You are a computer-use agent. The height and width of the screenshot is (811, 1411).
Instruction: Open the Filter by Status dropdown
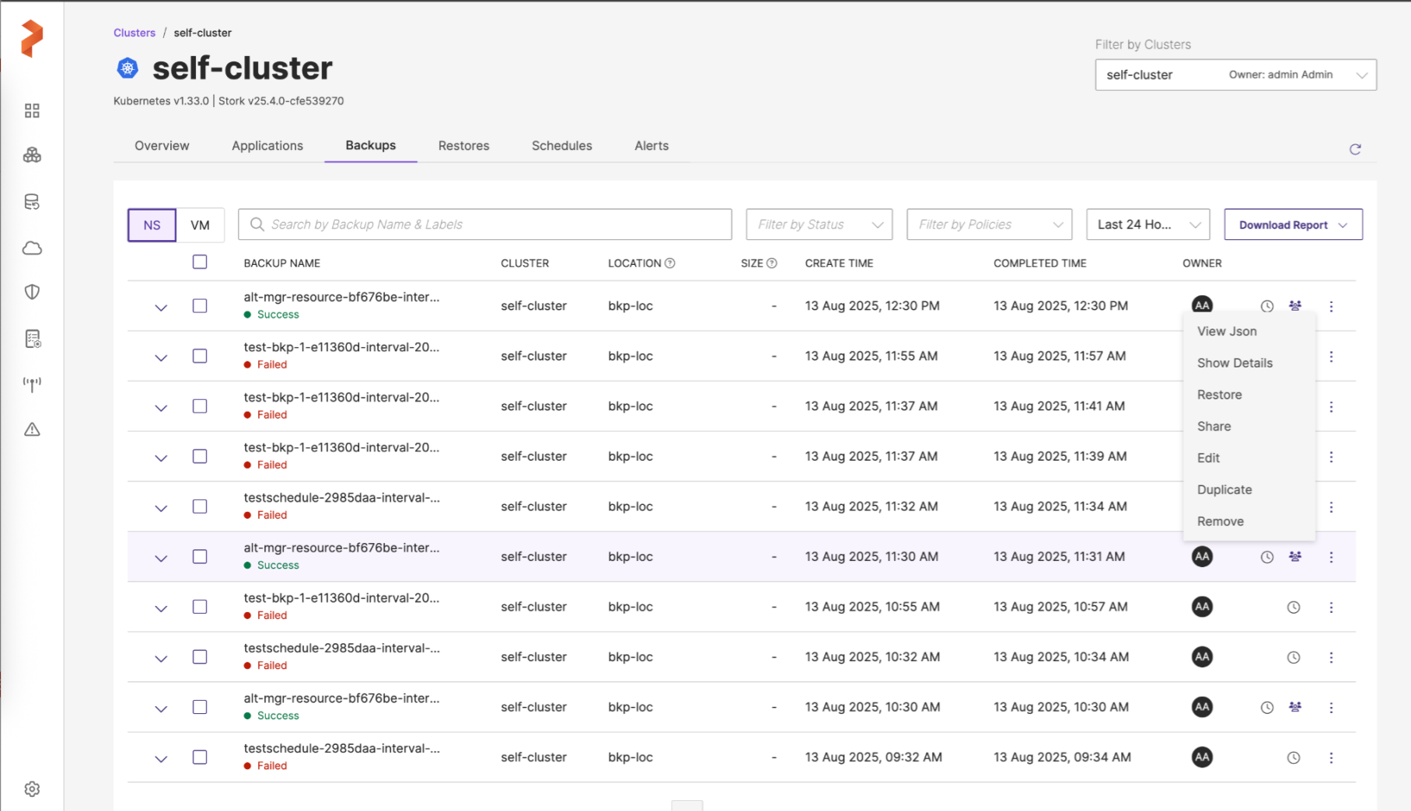click(x=819, y=225)
